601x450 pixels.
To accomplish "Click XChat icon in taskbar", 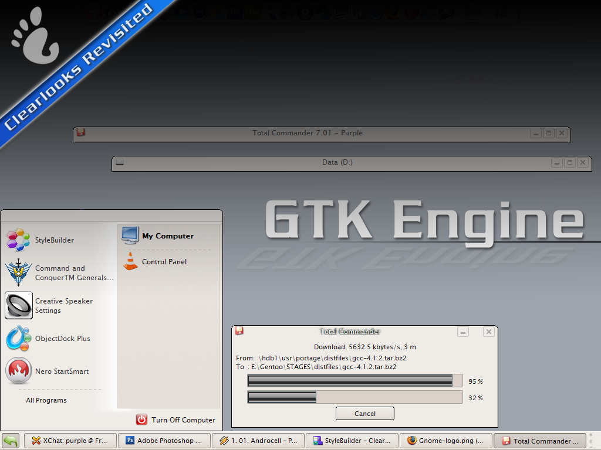I will click(36, 441).
